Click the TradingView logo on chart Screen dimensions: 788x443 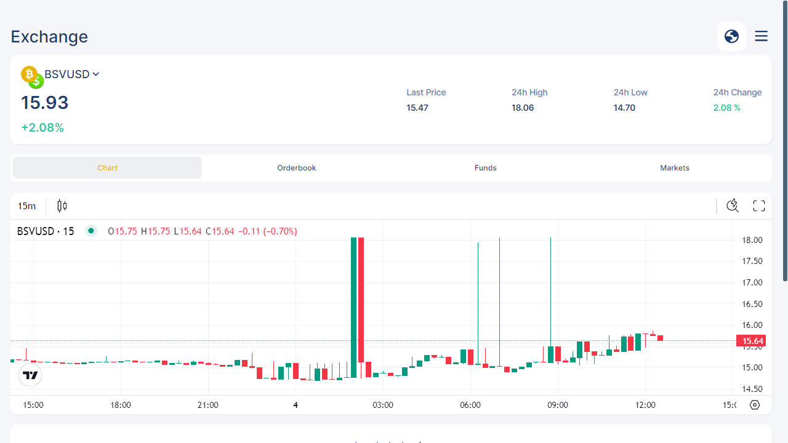point(30,375)
